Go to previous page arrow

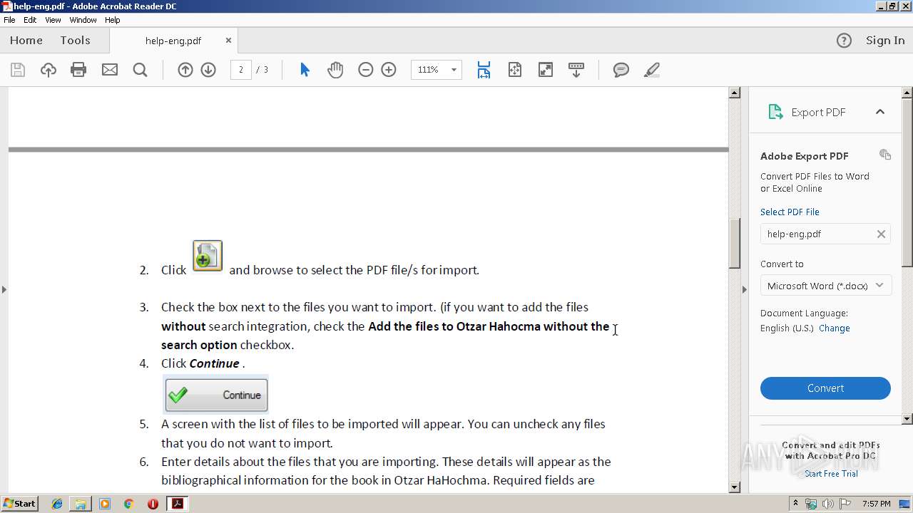(x=185, y=70)
